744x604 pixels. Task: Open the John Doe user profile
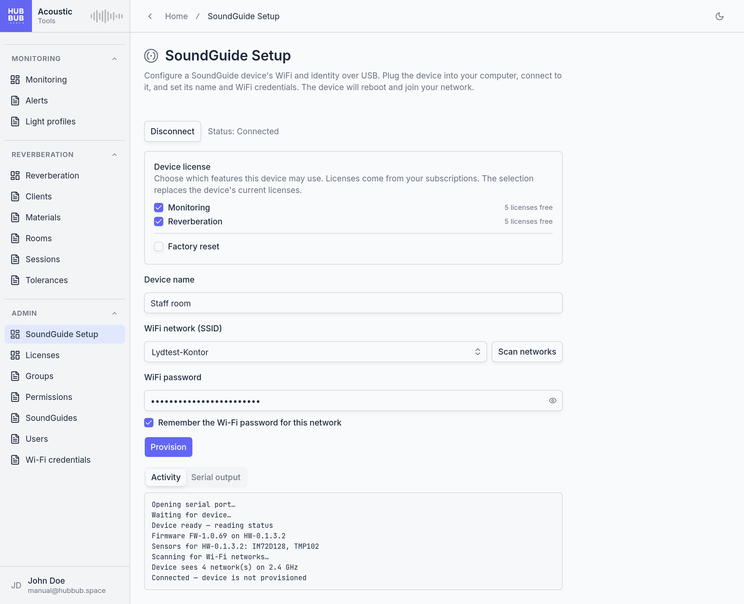click(65, 585)
